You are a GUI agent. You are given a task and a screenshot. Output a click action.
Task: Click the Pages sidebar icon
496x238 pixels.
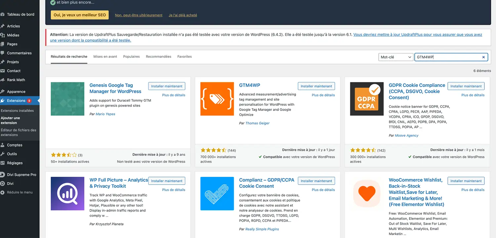point(3,44)
